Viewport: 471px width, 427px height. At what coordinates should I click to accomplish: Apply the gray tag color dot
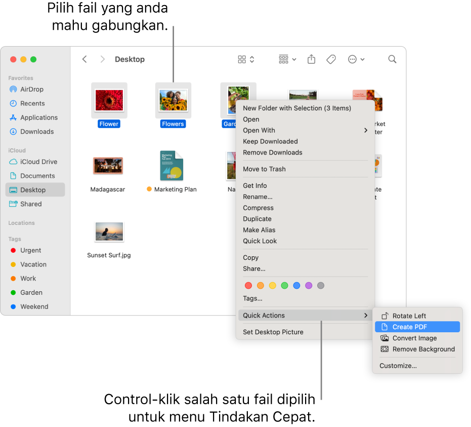point(321,285)
